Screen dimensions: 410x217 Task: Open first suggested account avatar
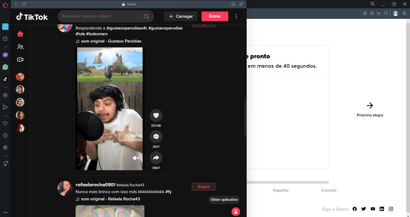(20, 77)
